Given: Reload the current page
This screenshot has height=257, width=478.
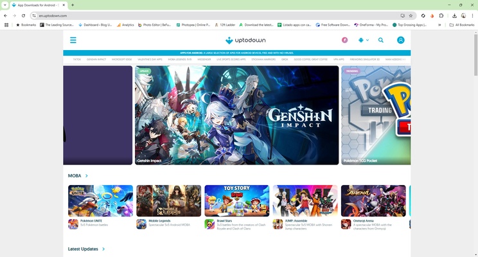Looking at the screenshot, I should tap(24, 15).
